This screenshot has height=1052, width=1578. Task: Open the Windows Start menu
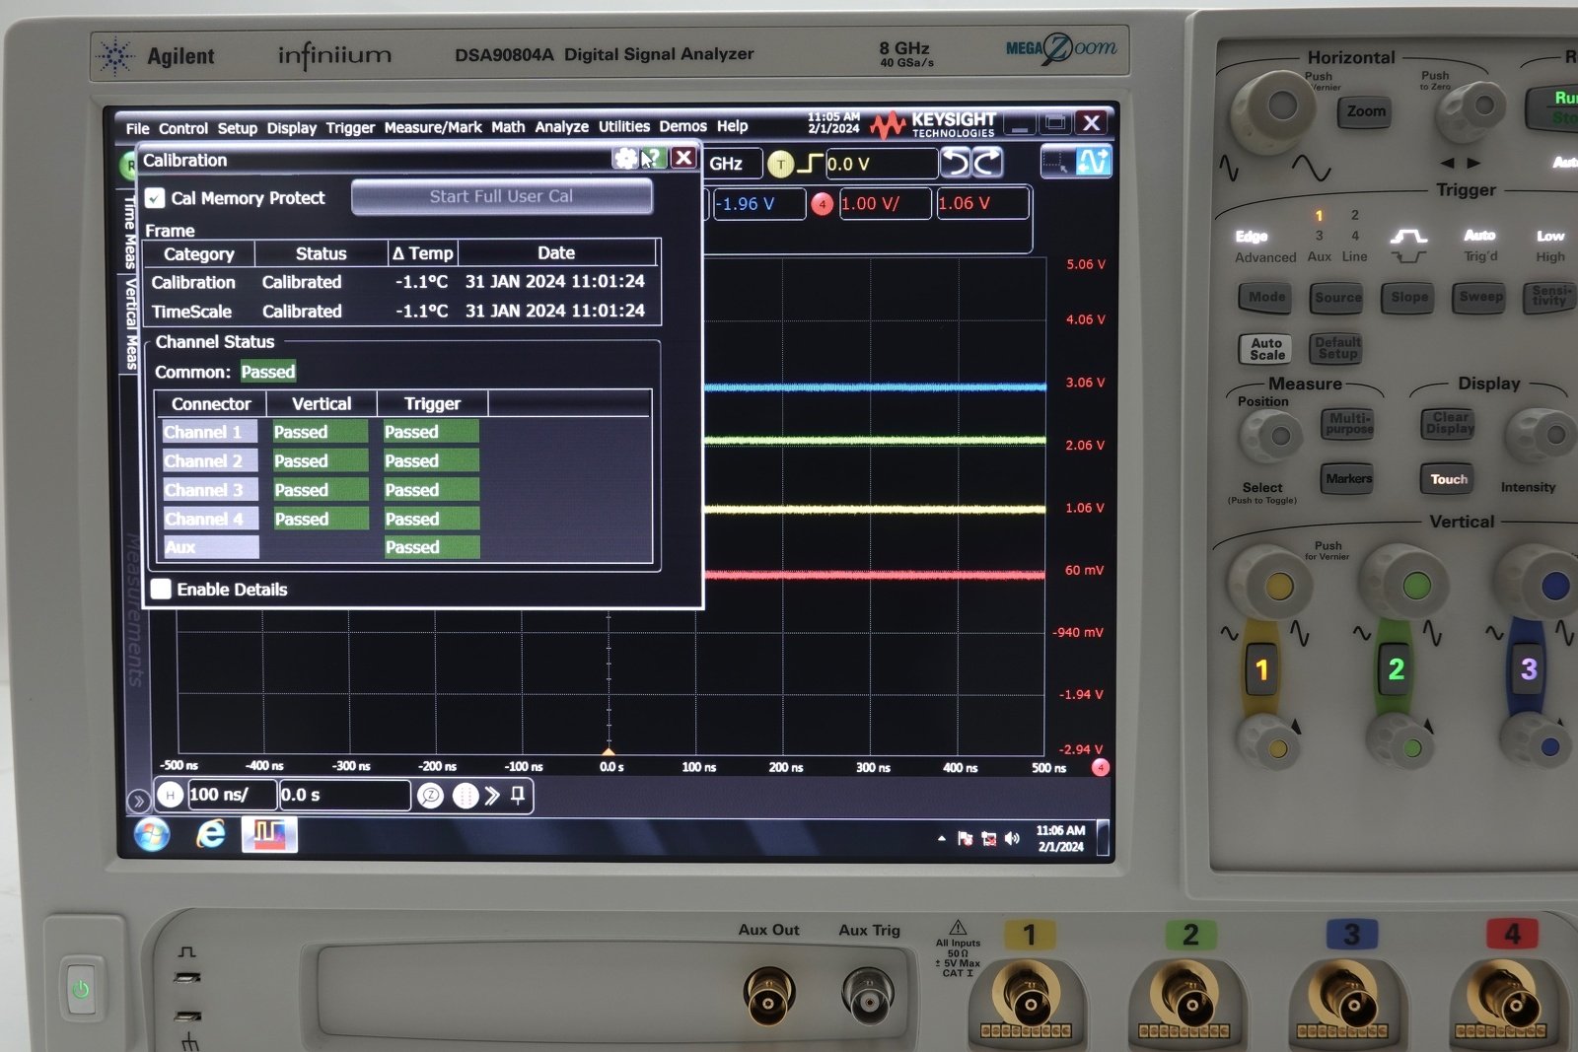(x=152, y=835)
